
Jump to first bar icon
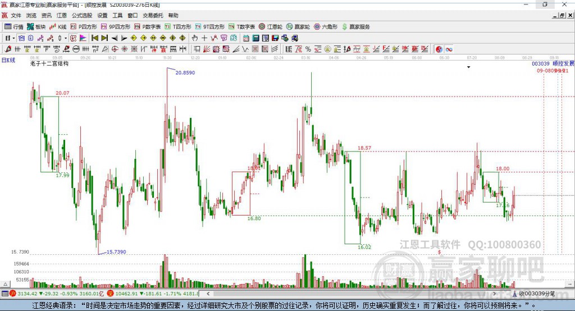pos(94,38)
